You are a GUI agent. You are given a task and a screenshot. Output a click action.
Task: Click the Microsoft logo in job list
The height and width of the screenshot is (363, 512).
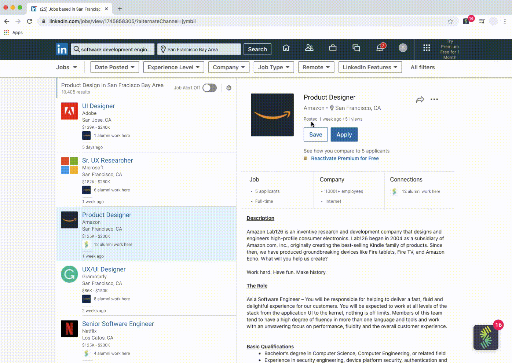click(69, 165)
